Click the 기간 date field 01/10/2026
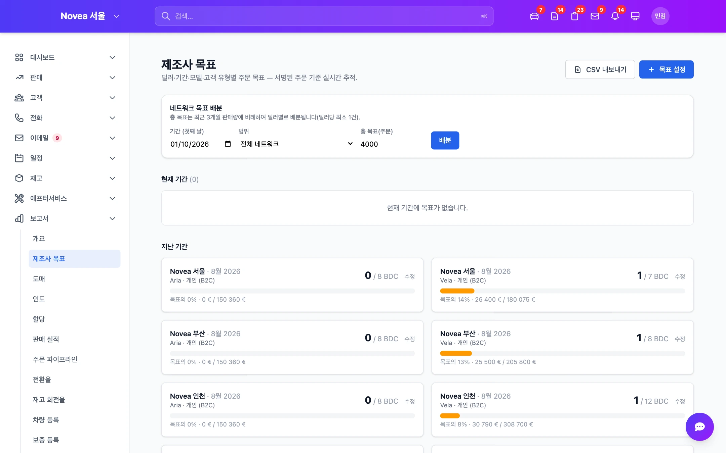The width and height of the screenshot is (726, 453). tap(201, 144)
